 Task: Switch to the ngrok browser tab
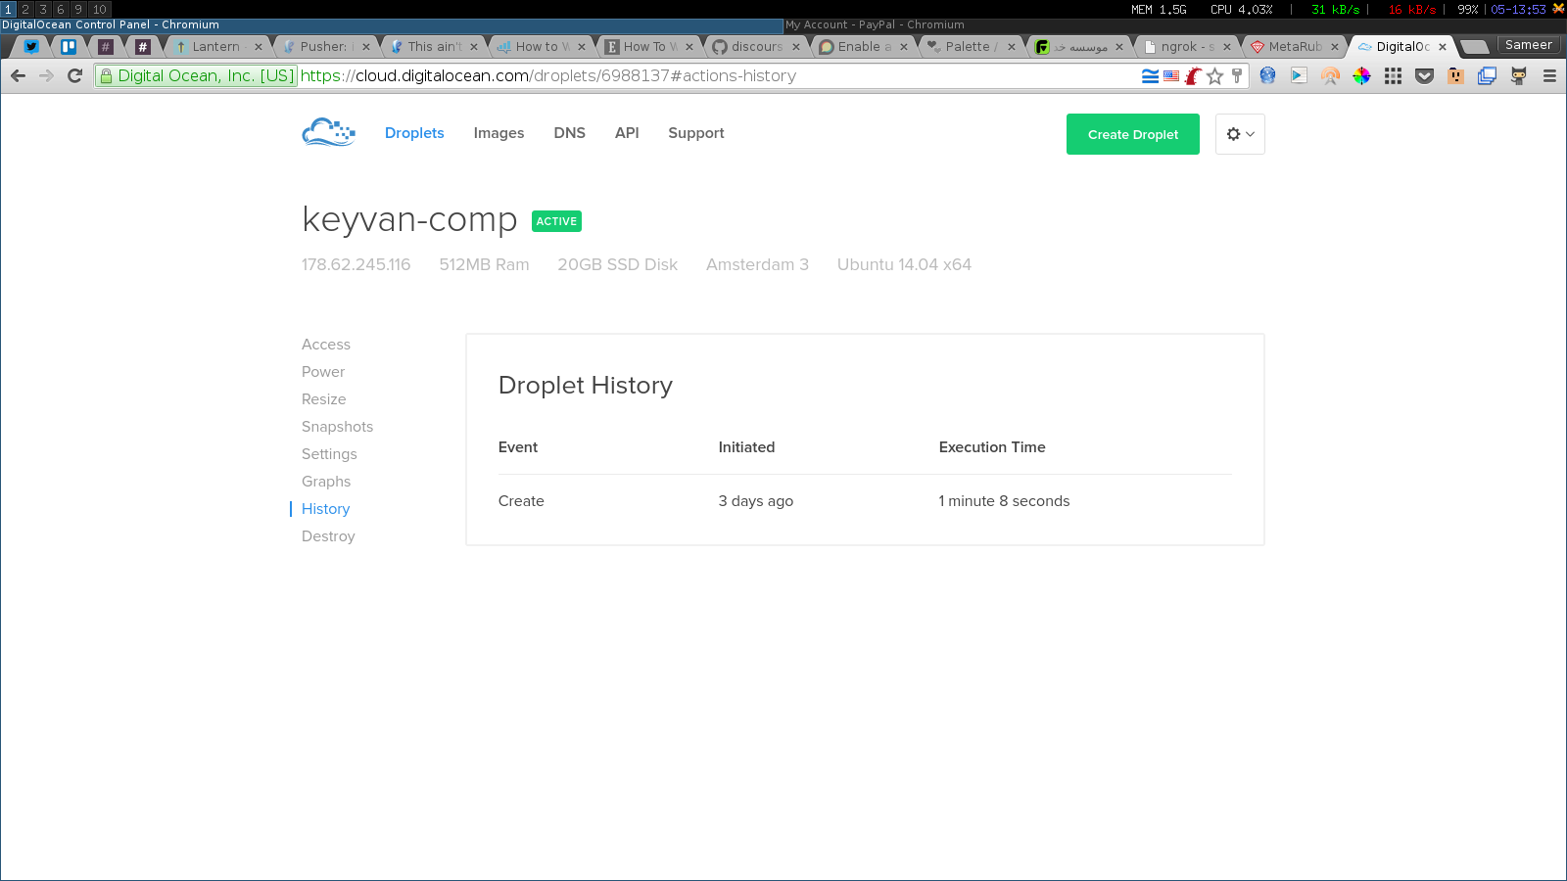tap(1185, 46)
